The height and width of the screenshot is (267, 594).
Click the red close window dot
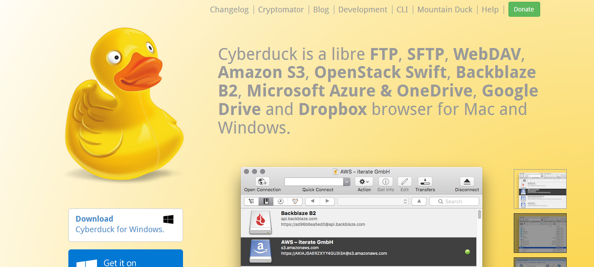coord(247,171)
